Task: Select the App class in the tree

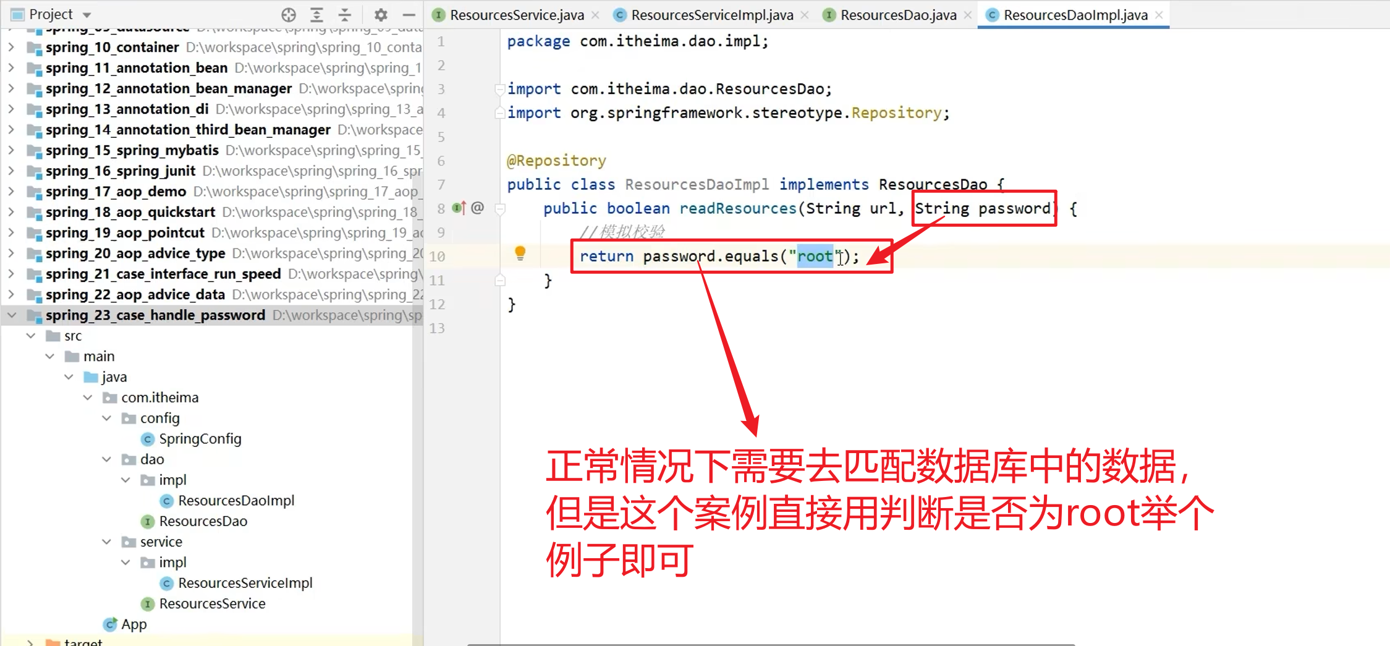Action: [x=133, y=624]
